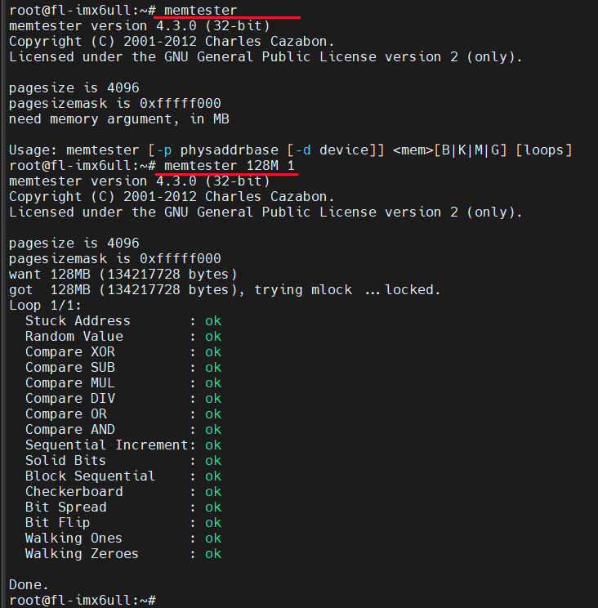Viewport: 598px width, 608px height.
Task: Click the word "locked." after mlock
Action: (x=413, y=290)
